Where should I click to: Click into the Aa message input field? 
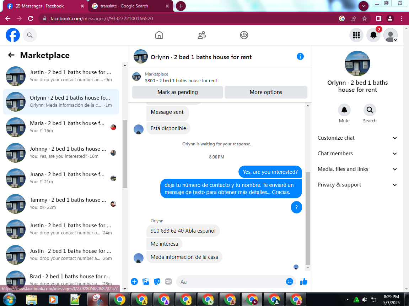231,282
